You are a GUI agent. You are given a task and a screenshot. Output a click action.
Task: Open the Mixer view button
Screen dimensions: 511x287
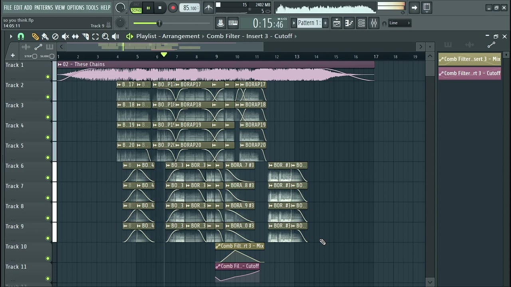[x=374, y=23]
